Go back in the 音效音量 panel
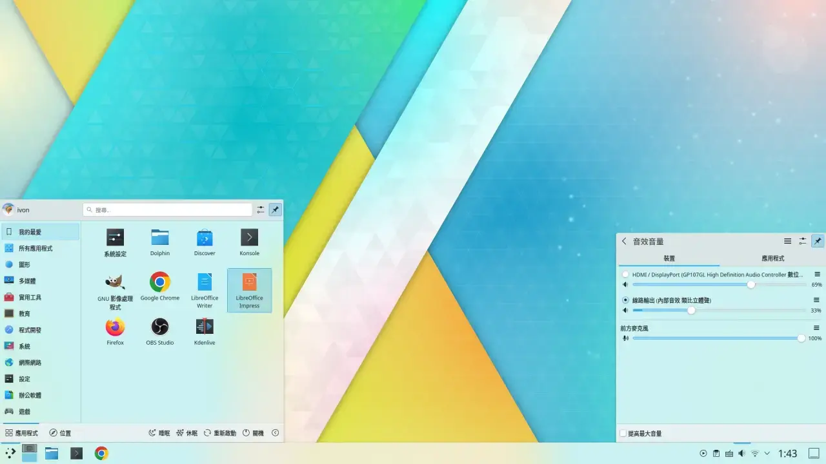Viewport: 826px width, 464px height. click(x=623, y=241)
